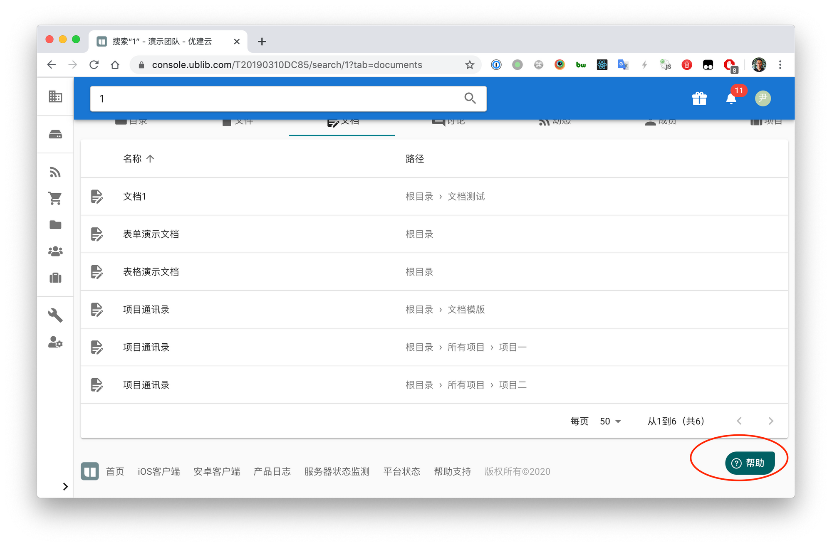Expand the sidebar with bottom chevron
Viewport: 832px width, 547px height.
pyautogui.click(x=65, y=486)
